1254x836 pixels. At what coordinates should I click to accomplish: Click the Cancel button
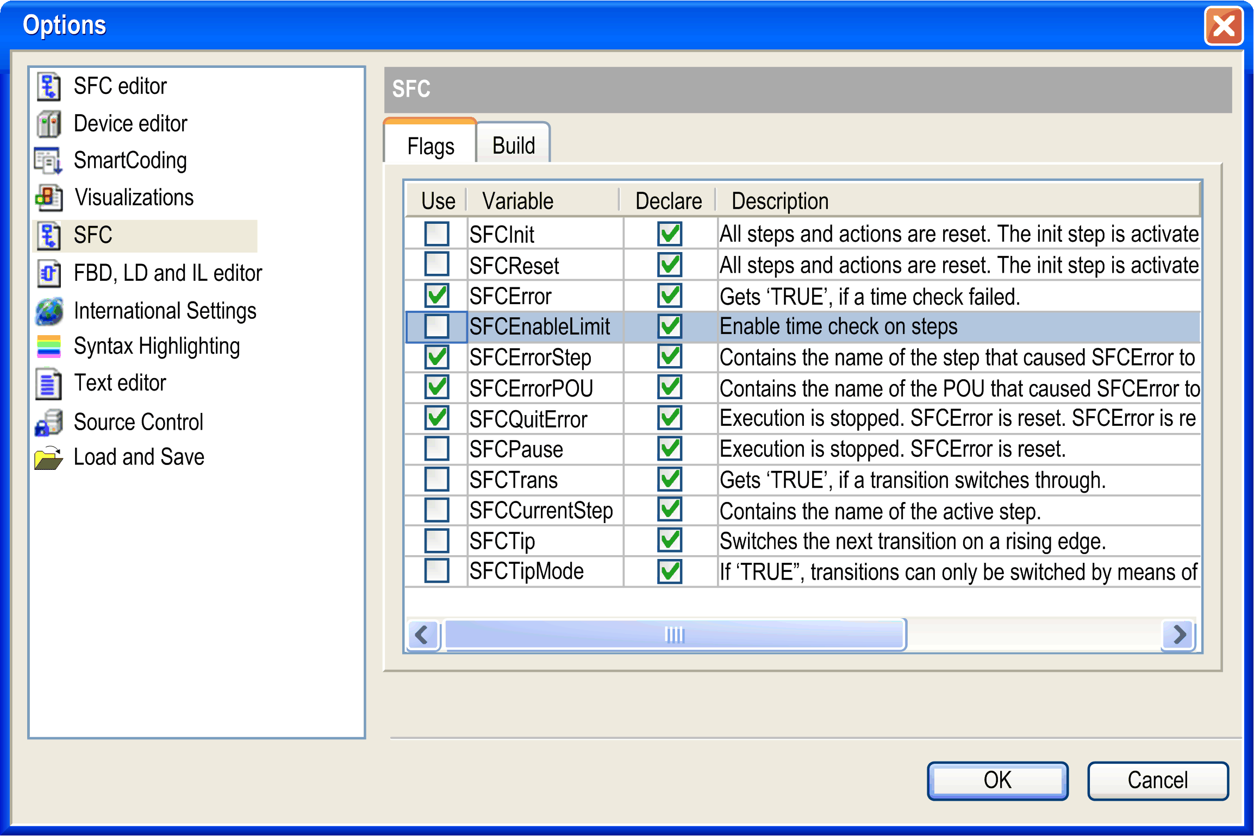(1157, 781)
